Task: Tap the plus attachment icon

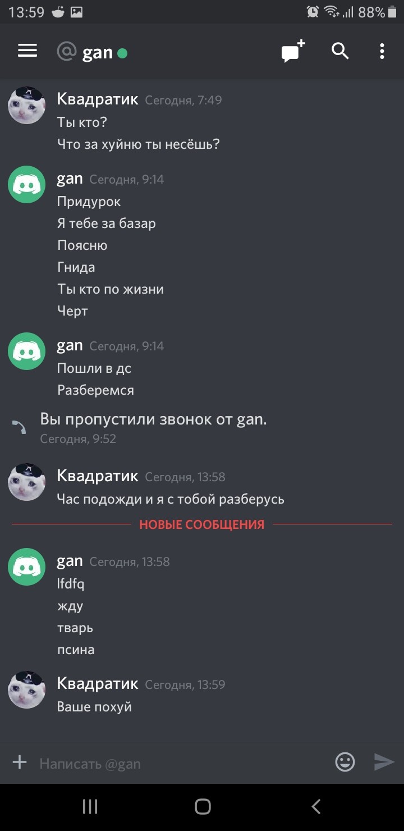Action: (20, 762)
